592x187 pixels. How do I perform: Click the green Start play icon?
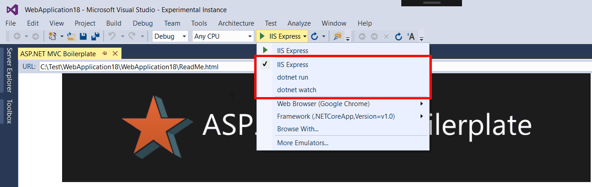click(x=262, y=36)
